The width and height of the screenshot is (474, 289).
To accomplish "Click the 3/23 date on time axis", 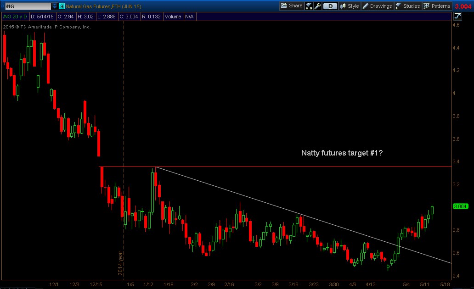I will (x=314, y=284).
